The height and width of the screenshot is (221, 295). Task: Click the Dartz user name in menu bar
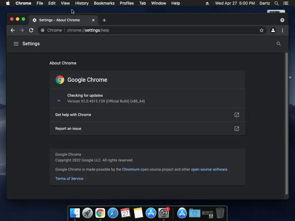pyautogui.click(x=264, y=3)
